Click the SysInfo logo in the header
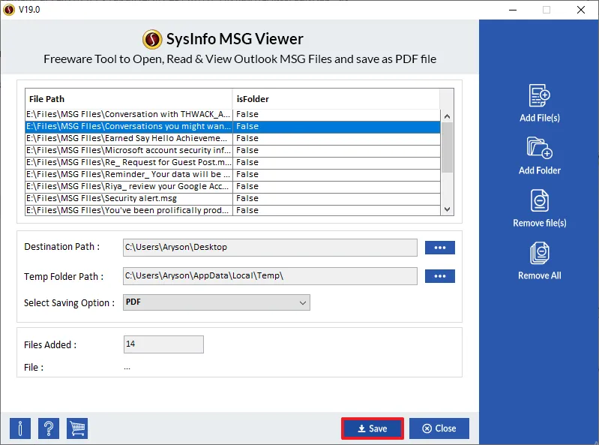The image size is (599, 445). pyautogui.click(x=153, y=39)
